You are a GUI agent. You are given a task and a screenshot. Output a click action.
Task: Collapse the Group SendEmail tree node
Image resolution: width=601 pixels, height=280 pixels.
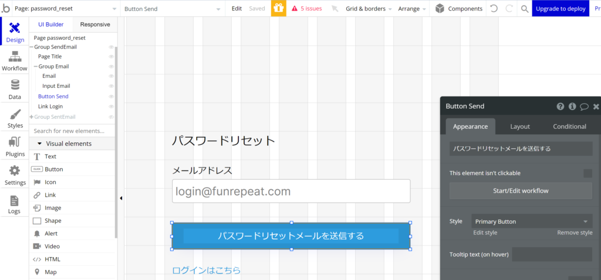32,47
